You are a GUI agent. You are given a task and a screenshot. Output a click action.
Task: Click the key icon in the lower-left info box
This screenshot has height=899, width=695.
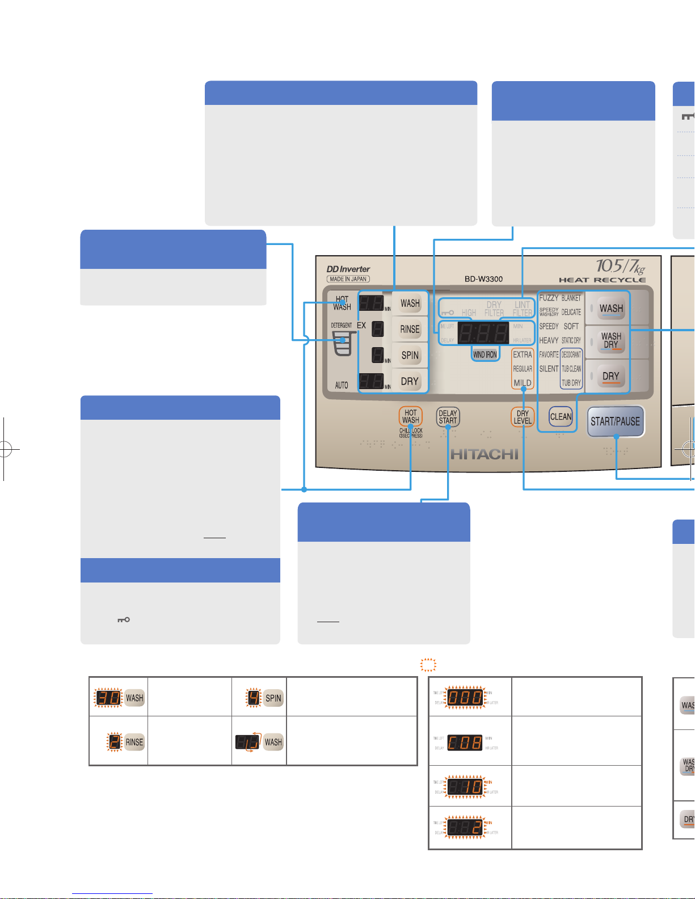point(124,619)
